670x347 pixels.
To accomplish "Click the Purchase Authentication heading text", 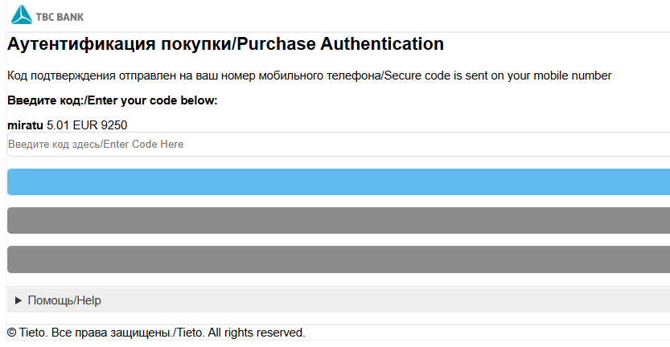I will 340,44.
